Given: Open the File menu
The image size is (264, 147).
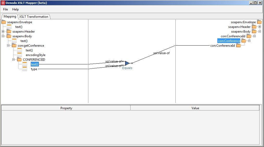Looking at the screenshot, I should point(5,9).
